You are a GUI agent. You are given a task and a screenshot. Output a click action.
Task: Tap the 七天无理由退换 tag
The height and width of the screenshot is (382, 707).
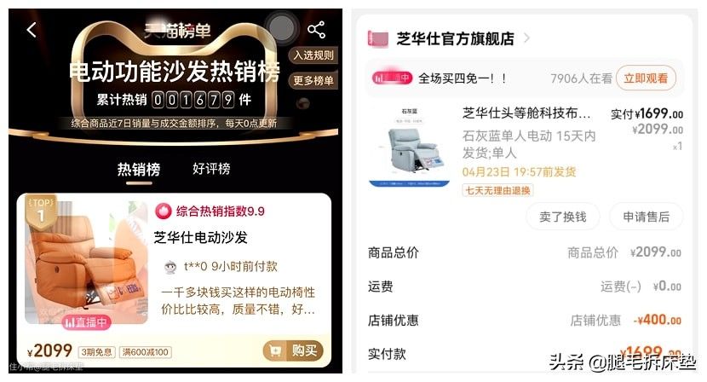tap(497, 190)
